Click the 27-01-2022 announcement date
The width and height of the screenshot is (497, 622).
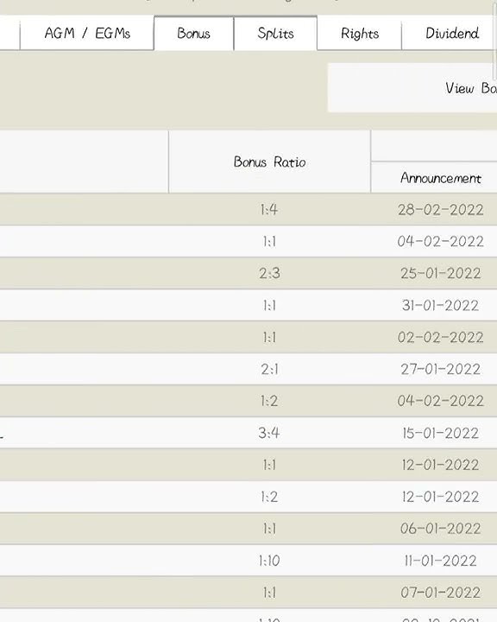click(440, 369)
